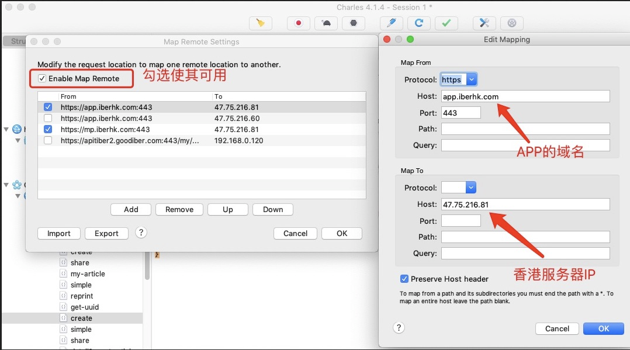Select the get-uuid item in the tree
This screenshot has width=630, height=350.
[x=85, y=307]
